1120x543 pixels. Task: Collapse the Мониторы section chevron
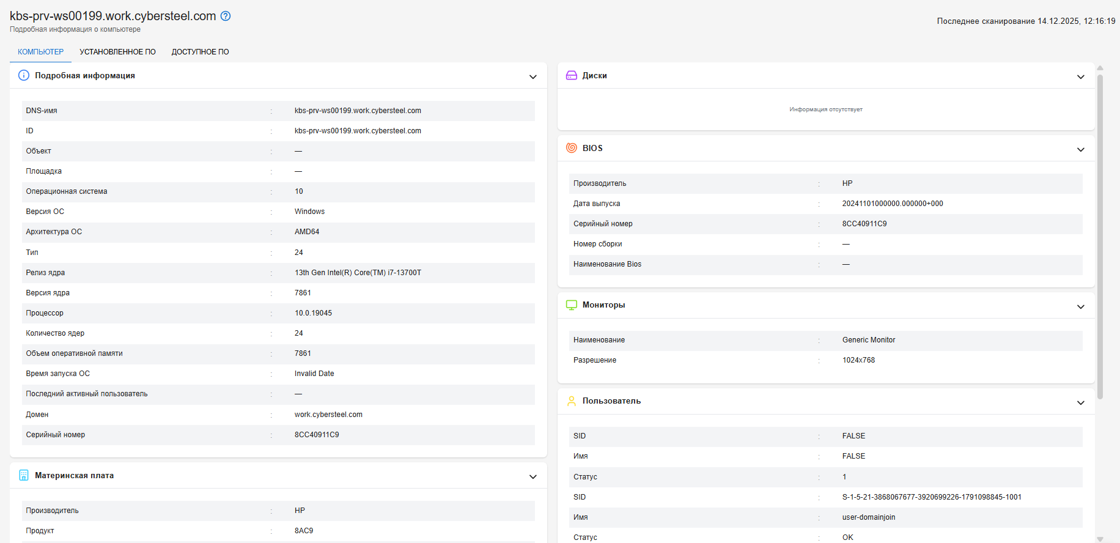point(1081,306)
